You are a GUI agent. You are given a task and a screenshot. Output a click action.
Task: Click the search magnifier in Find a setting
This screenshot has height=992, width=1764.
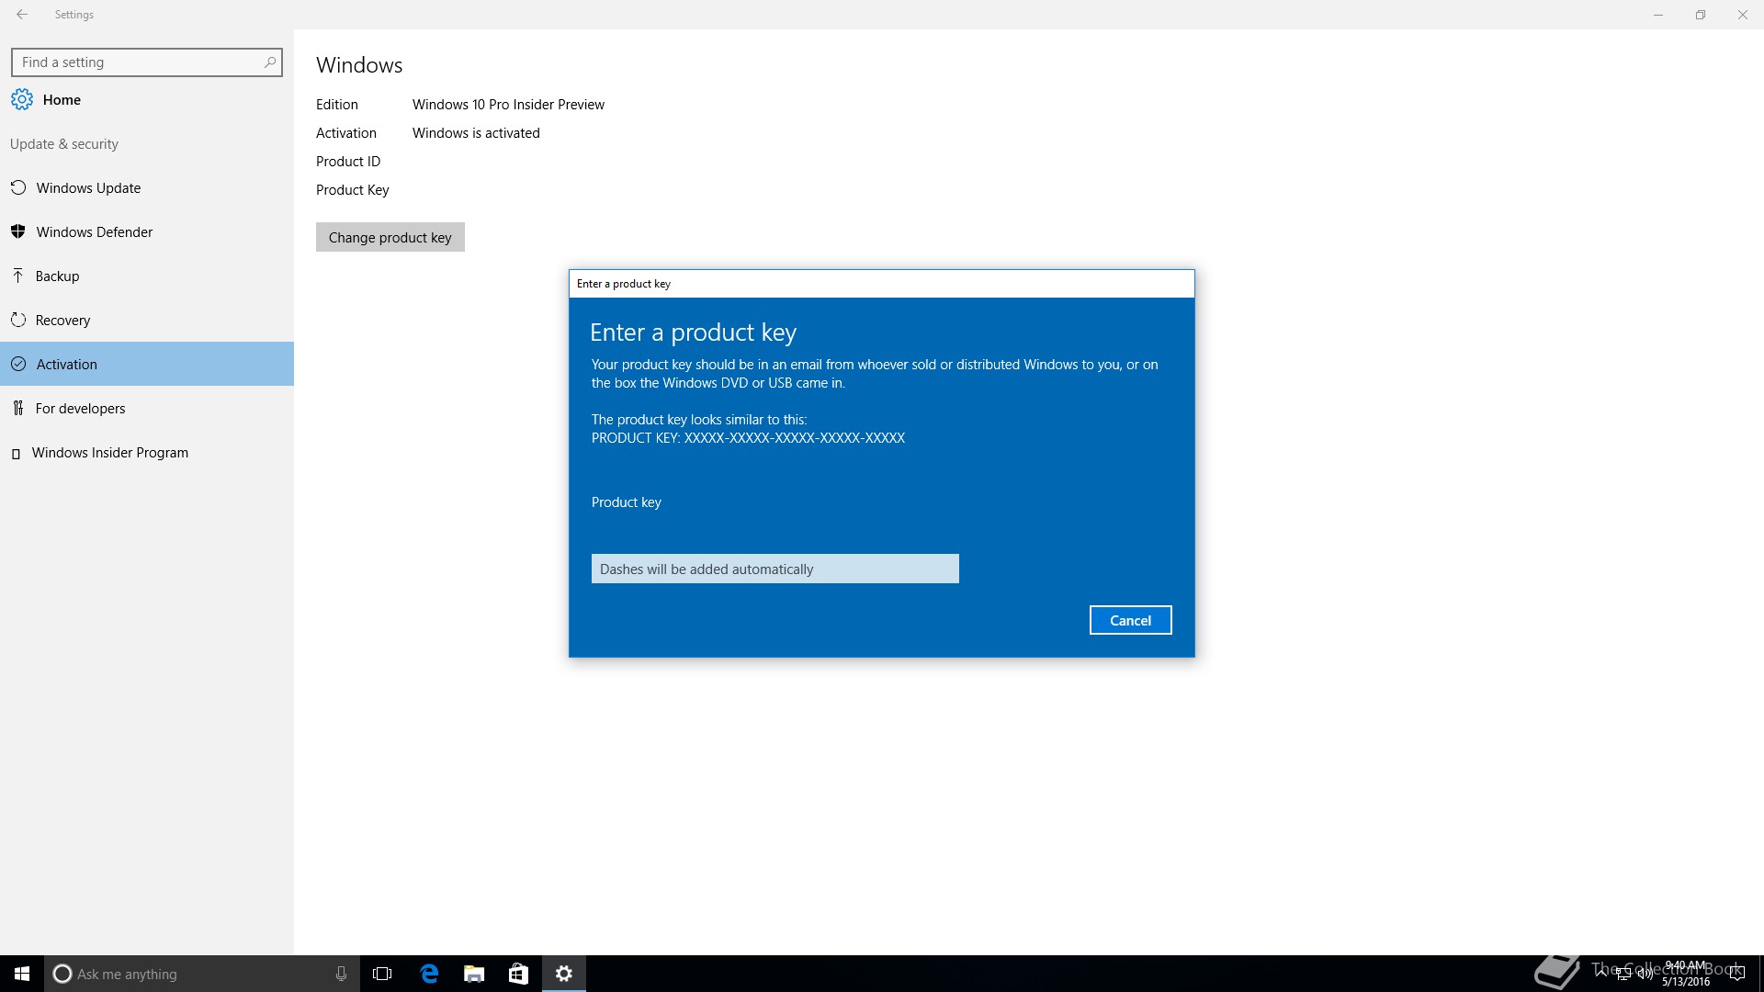coord(269,62)
